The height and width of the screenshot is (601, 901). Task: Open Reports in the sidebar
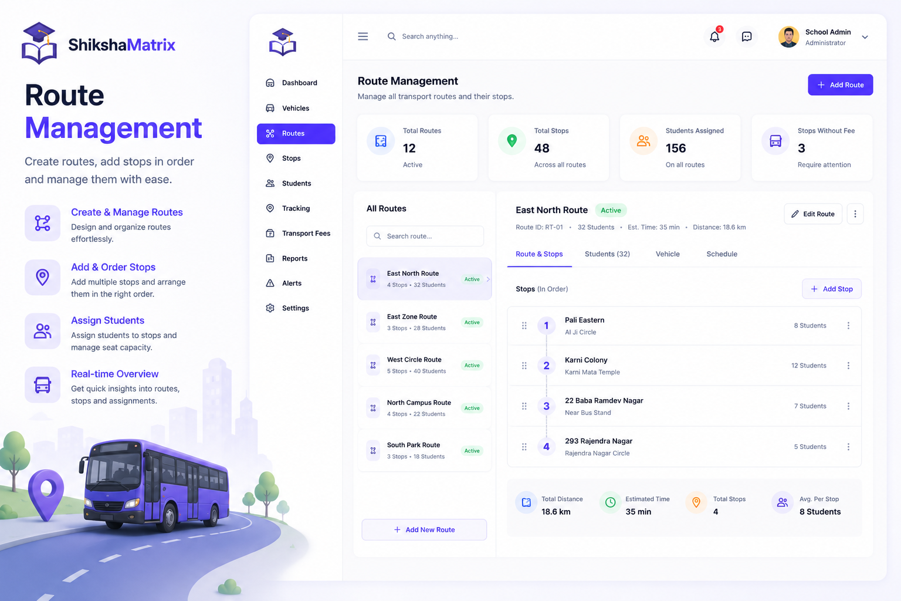(296, 258)
